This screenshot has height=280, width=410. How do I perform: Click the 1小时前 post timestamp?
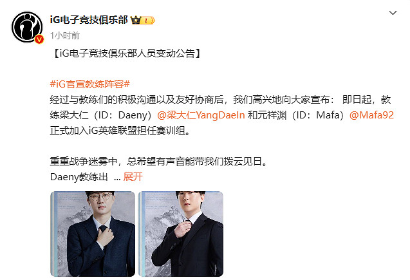pyautogui.click(x=65, y=35)
